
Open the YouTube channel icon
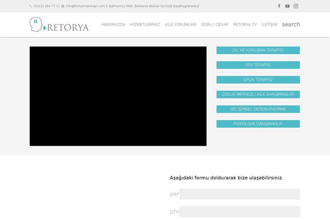[287, 6]
